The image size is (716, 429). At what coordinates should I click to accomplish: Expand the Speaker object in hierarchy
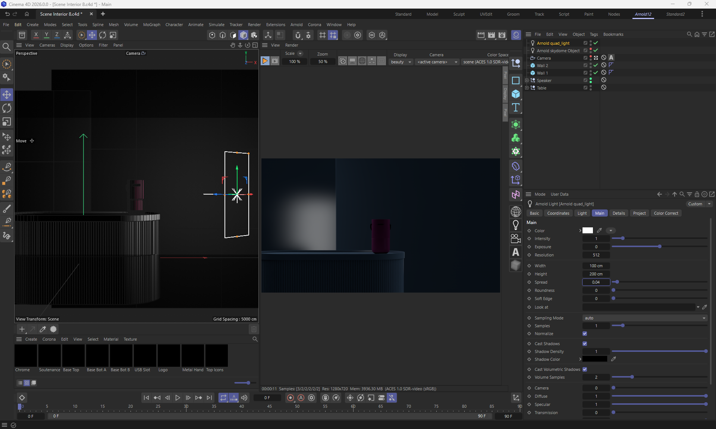click(527, 81)
